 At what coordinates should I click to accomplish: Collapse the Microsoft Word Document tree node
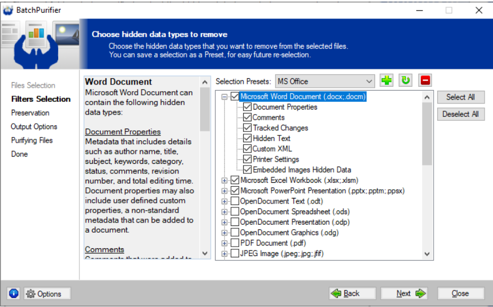(x=225, y=97)
